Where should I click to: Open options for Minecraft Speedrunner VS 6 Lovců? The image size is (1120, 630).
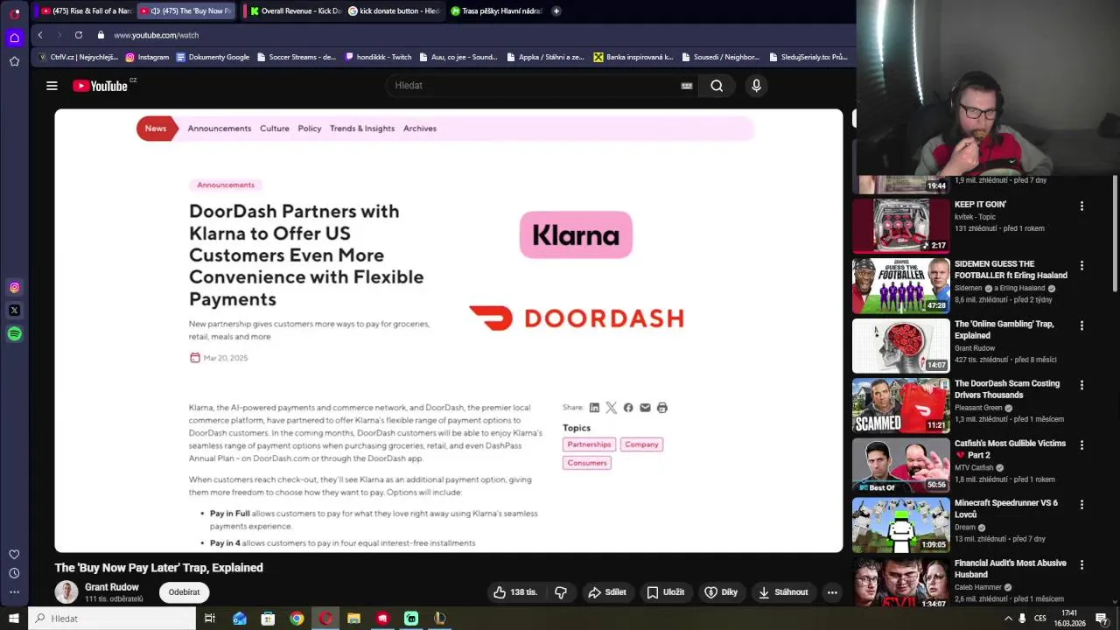pos(1081,505)
